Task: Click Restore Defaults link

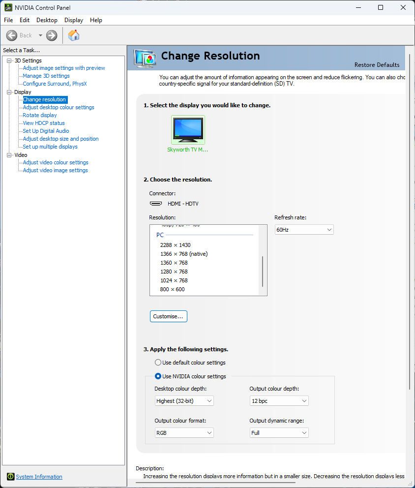Action: 377,65
